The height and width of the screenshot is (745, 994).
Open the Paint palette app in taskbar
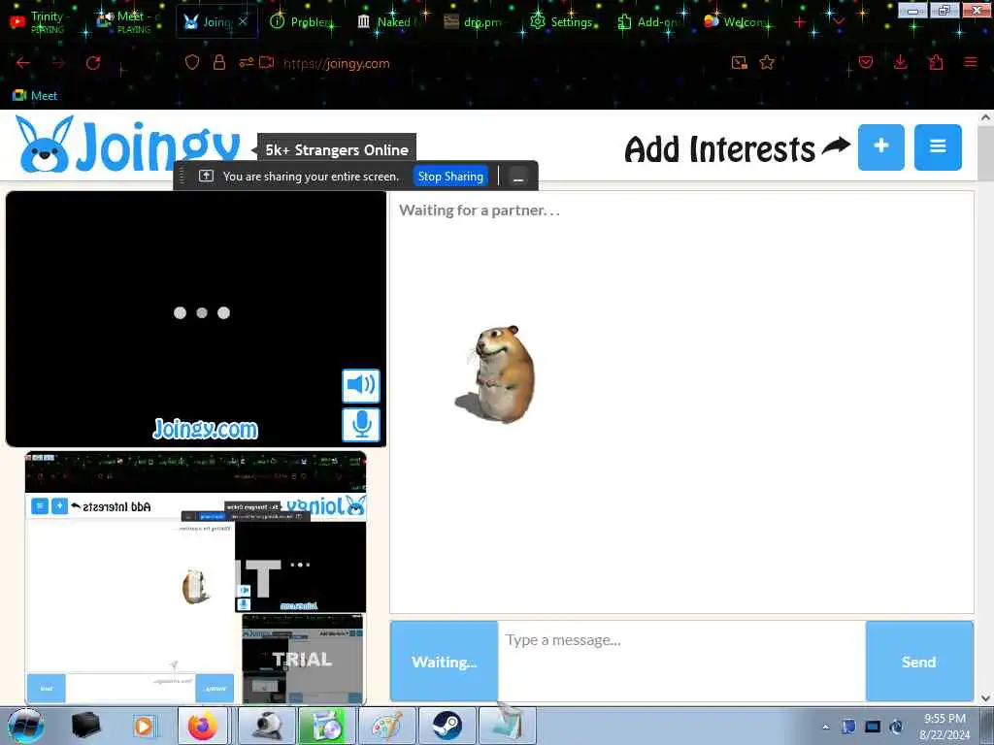point(387,726)
